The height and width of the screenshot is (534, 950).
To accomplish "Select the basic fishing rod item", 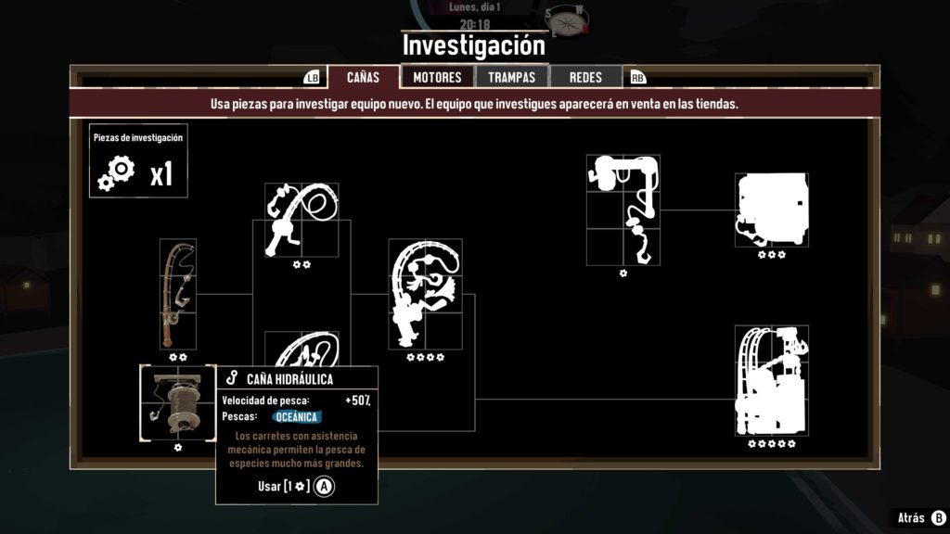I will pyautogui.click(x=177, y=294).
